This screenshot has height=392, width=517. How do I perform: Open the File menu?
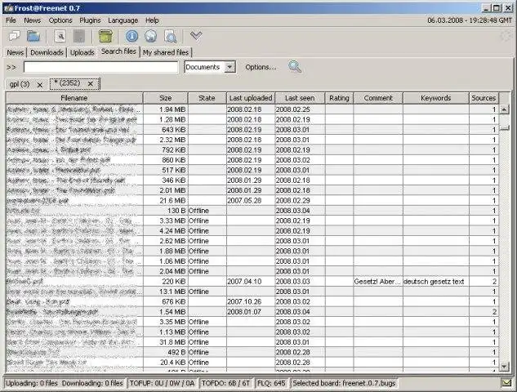coord(11,20)
